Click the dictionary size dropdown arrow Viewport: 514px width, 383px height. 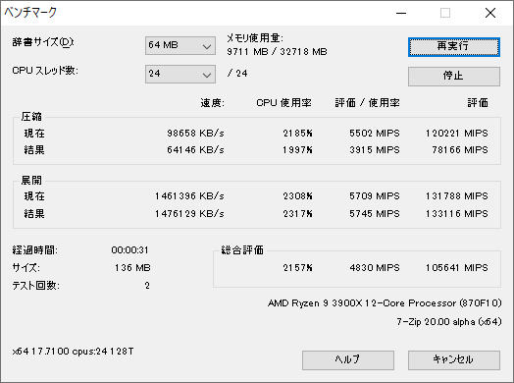click(x=207, y=46)
